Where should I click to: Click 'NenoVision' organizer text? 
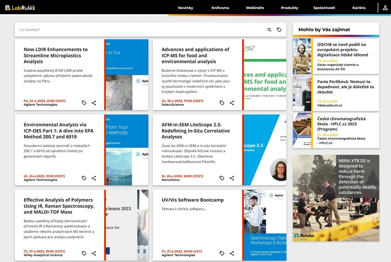[x=170, y=180]
